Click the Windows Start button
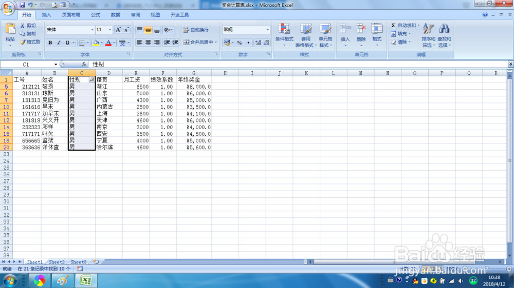This screenshot has width=514, height=288. point(9,281)
